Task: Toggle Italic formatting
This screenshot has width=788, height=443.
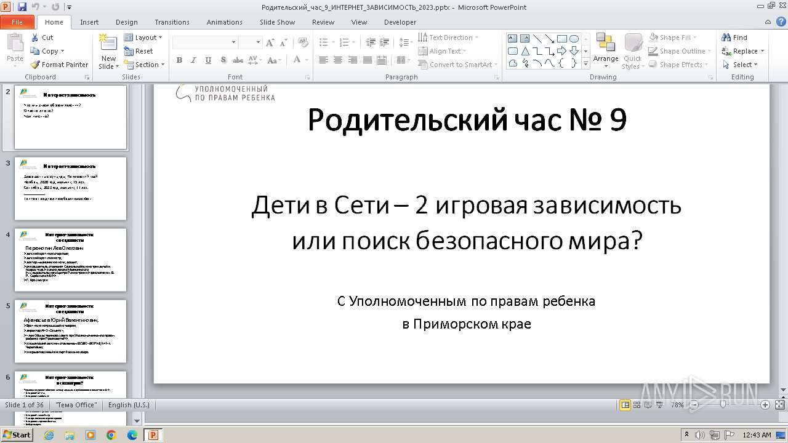Action: tap(193, 60)
